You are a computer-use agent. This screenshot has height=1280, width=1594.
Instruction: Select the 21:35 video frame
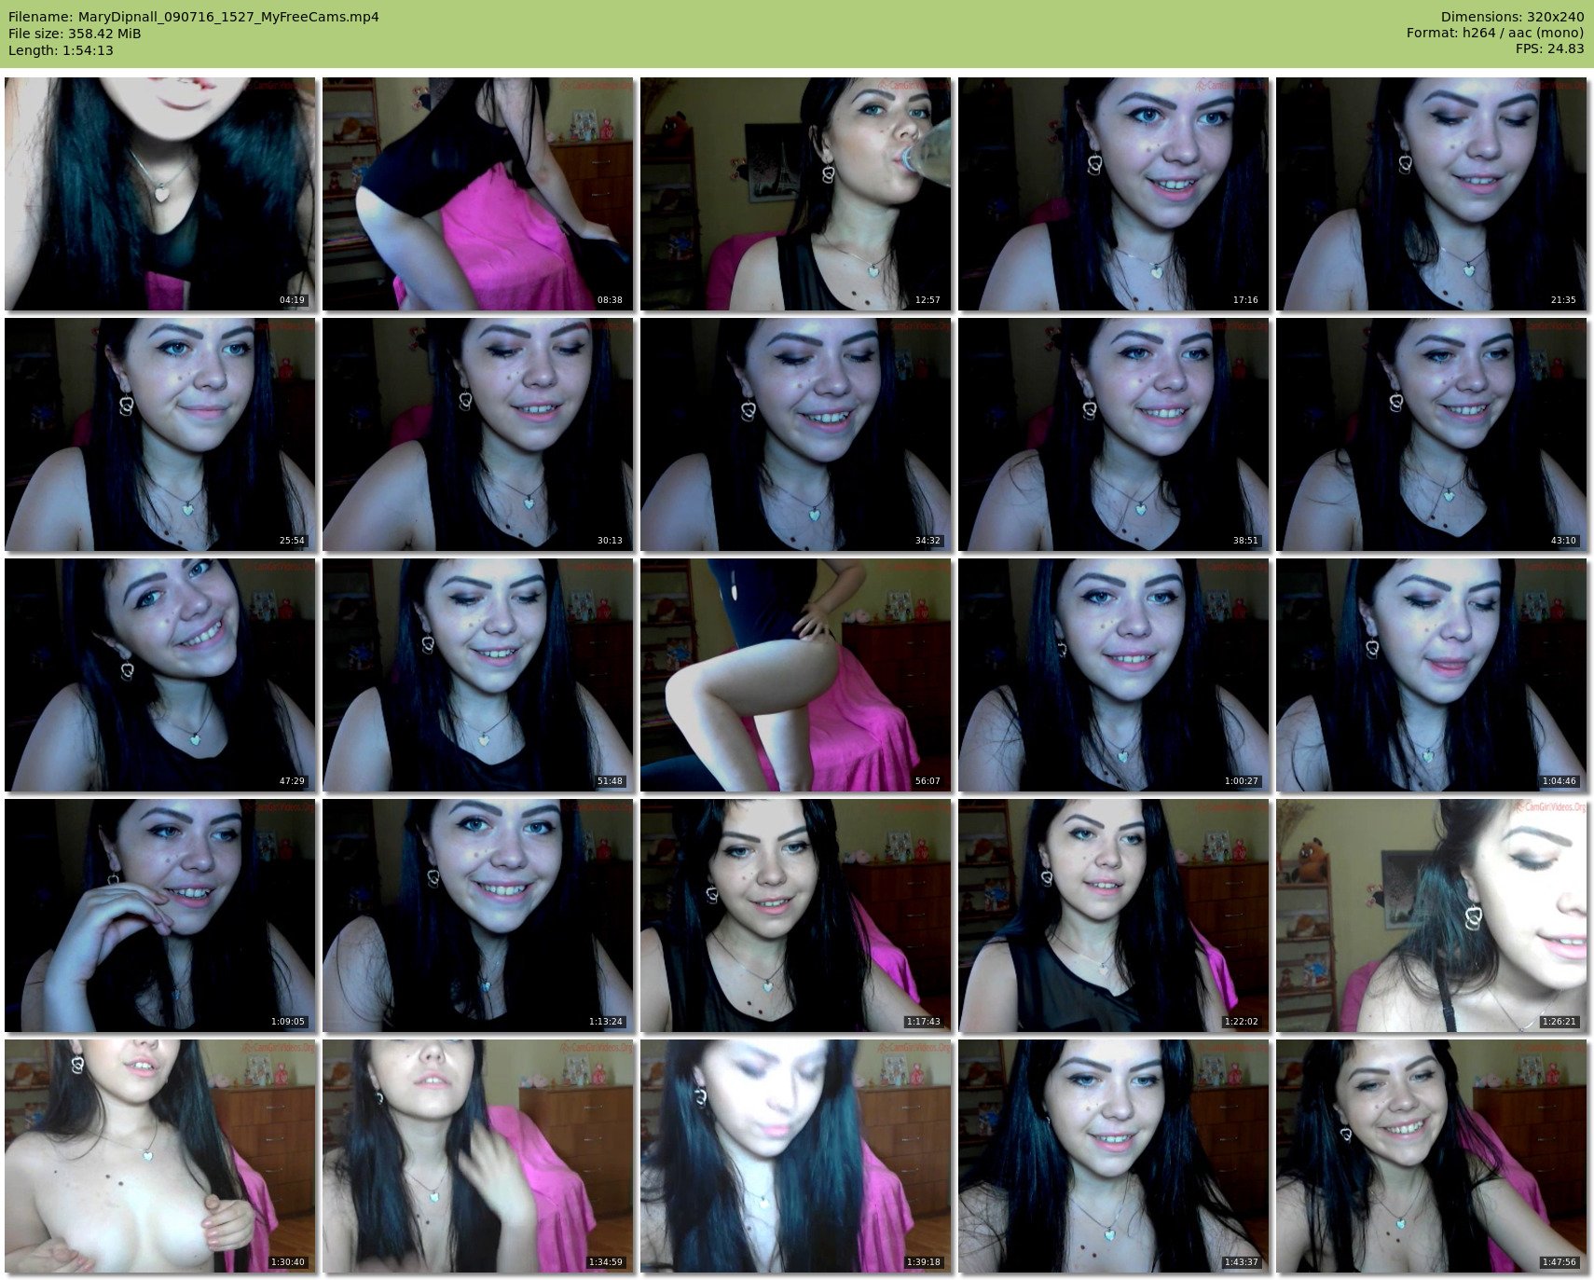point(1432,194)
